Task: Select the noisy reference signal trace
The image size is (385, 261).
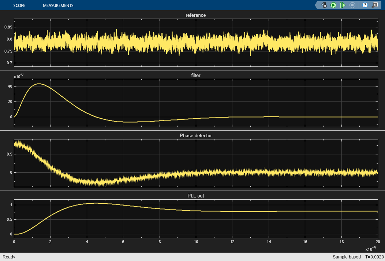Action: pyautogui.click(x=146, y=40)
